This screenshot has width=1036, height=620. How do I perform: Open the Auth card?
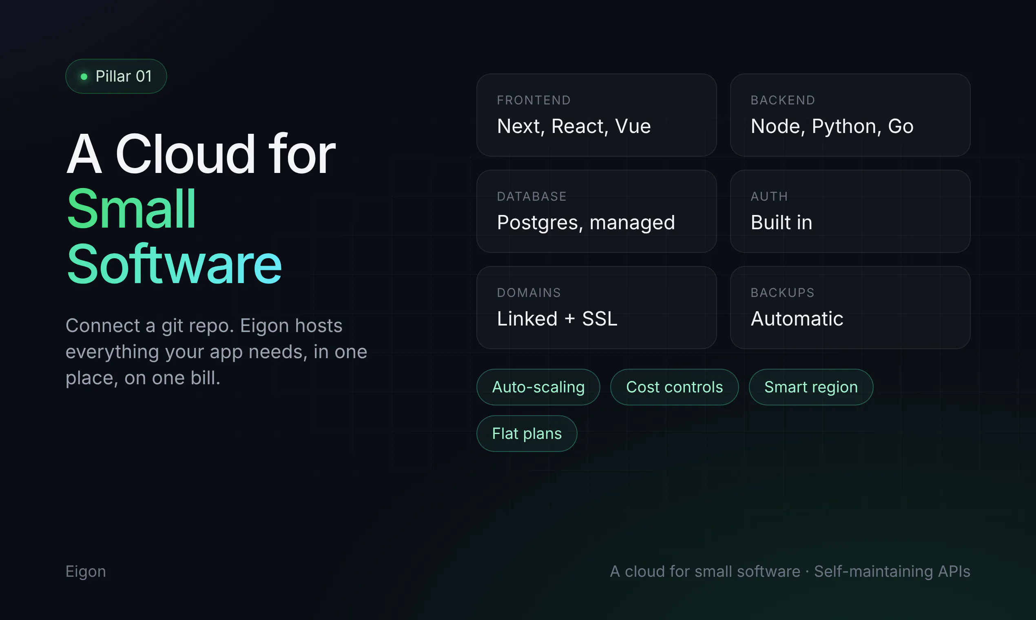click(x=850, y=211)
